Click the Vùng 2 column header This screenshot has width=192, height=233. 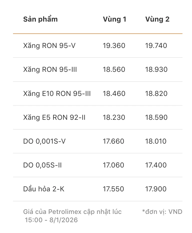[157, 19]
